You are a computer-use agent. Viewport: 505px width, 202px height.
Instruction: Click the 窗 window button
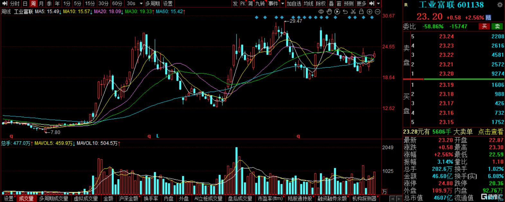pyautogui.click(x=339, y=4)
